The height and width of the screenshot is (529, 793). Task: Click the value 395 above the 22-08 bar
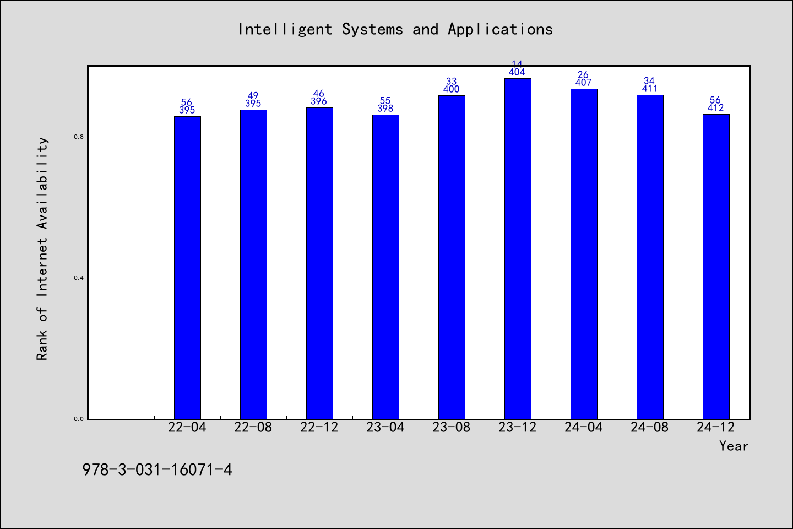pyautogui.click(x=253, y=104)
